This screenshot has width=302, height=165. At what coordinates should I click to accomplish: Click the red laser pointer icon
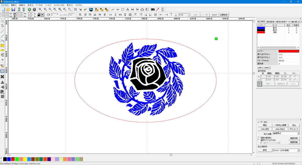click(158, 9)
